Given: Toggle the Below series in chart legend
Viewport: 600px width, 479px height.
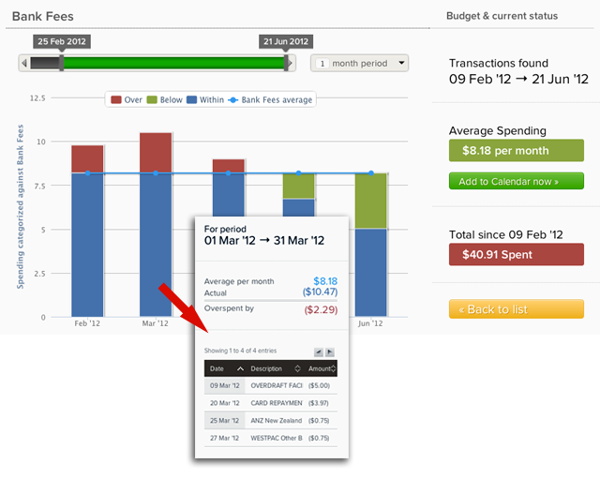Looking at the screenshot, I should point(166,99).
